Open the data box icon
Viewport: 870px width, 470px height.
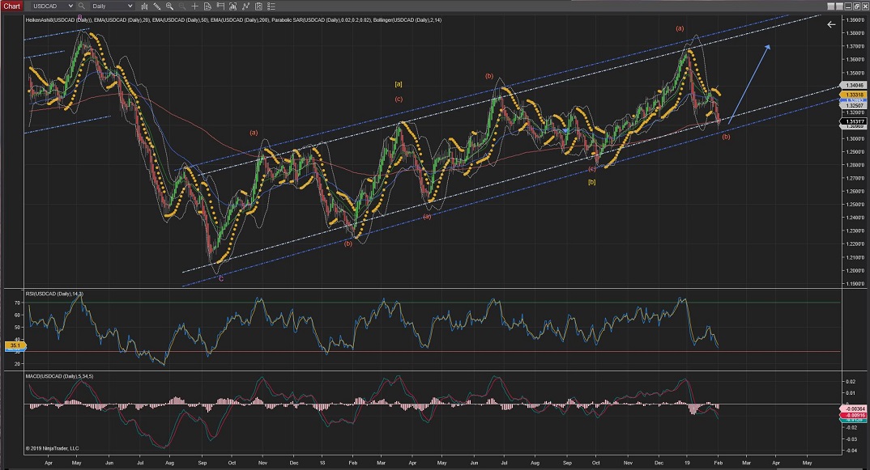[207, 6]
